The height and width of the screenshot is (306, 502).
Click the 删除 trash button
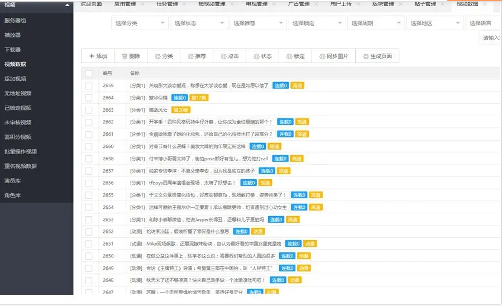click(x=131, y=56)
